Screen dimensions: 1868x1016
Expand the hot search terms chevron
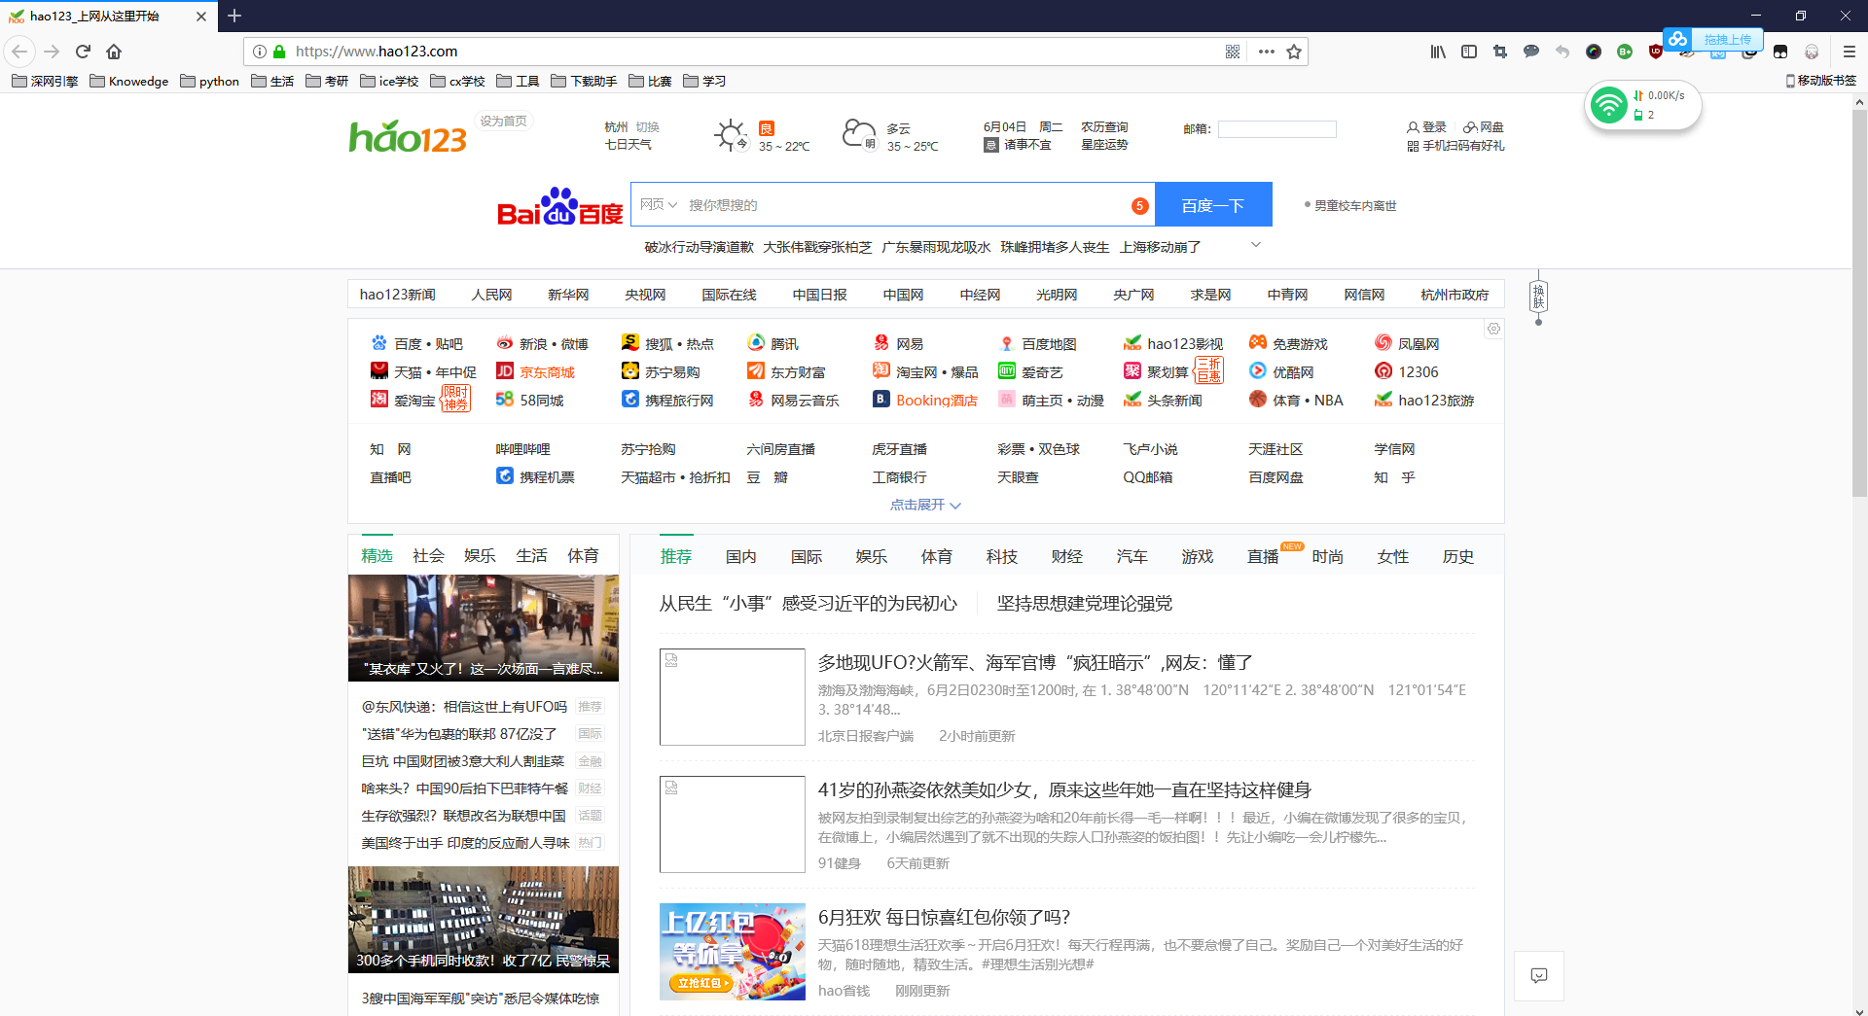pyautogui.click(x=1256, y=245)
